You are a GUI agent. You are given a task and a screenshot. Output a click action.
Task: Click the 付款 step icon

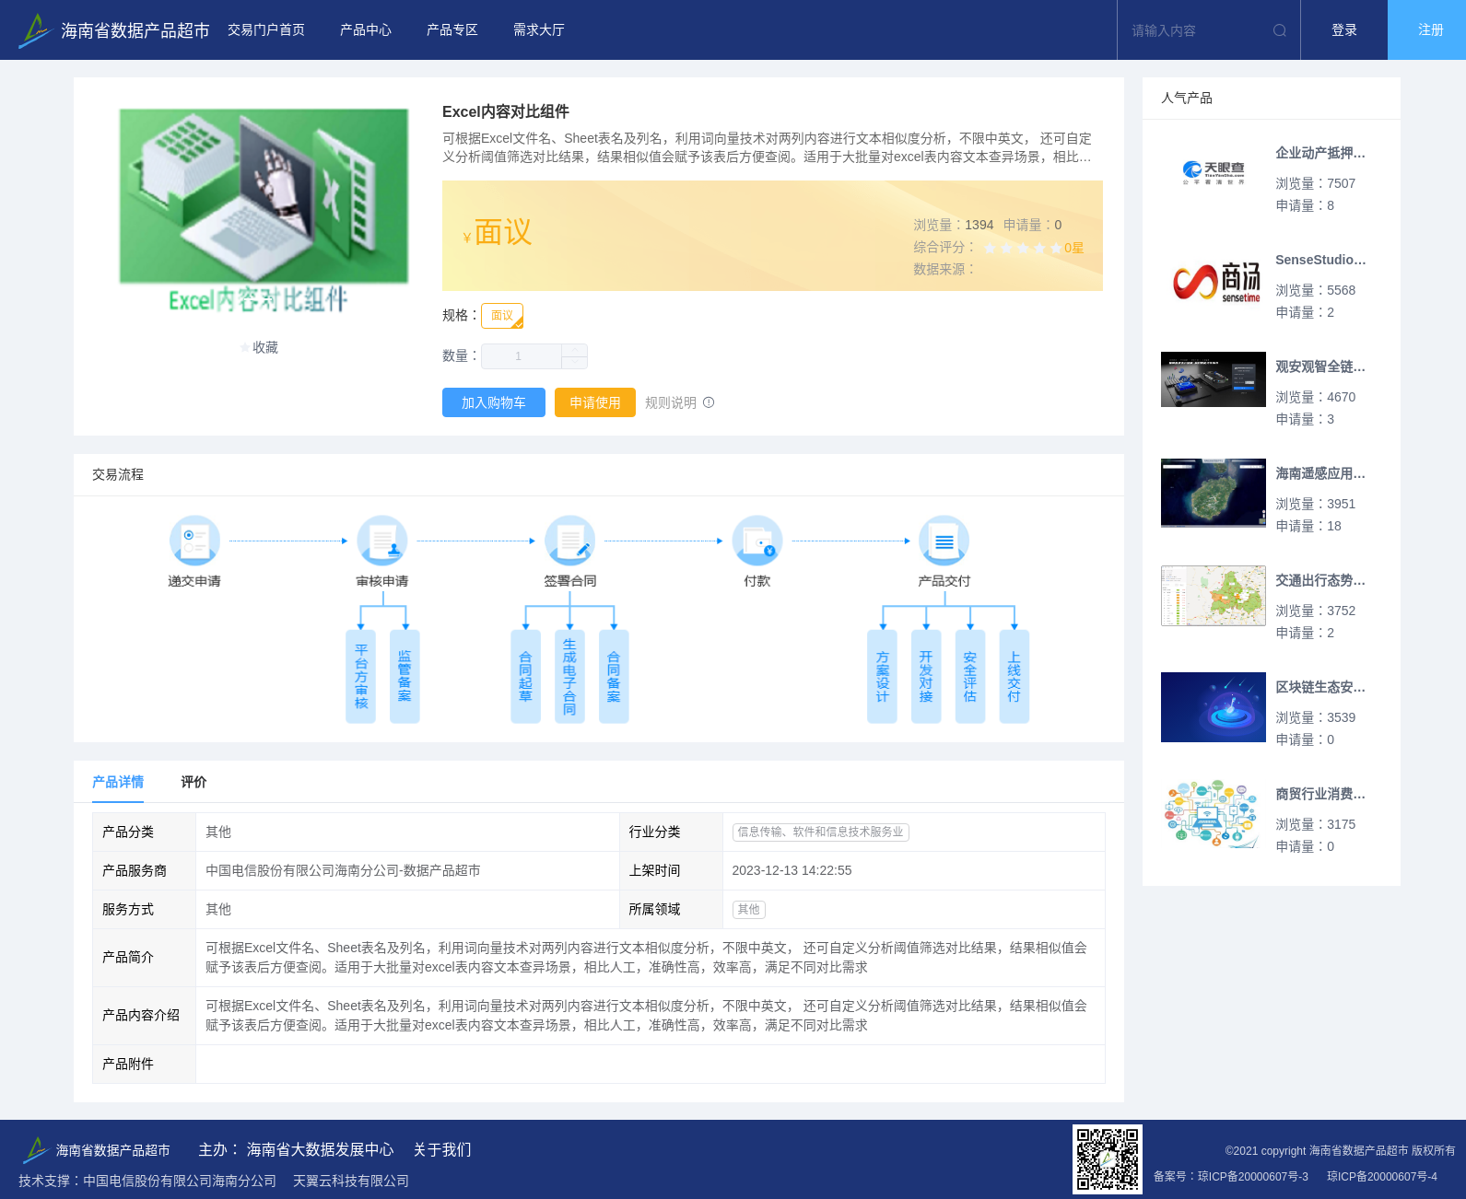click(757, 540)
